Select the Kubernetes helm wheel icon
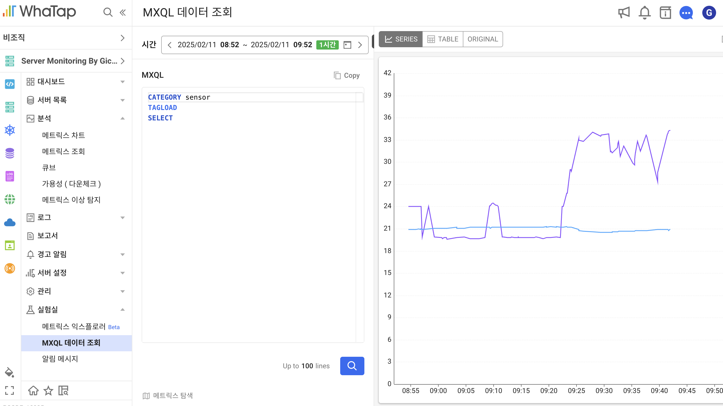 coord(10,130)
